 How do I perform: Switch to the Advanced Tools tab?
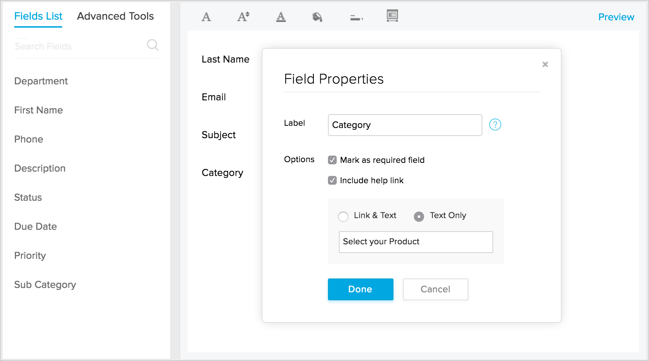tap(115, 16)
